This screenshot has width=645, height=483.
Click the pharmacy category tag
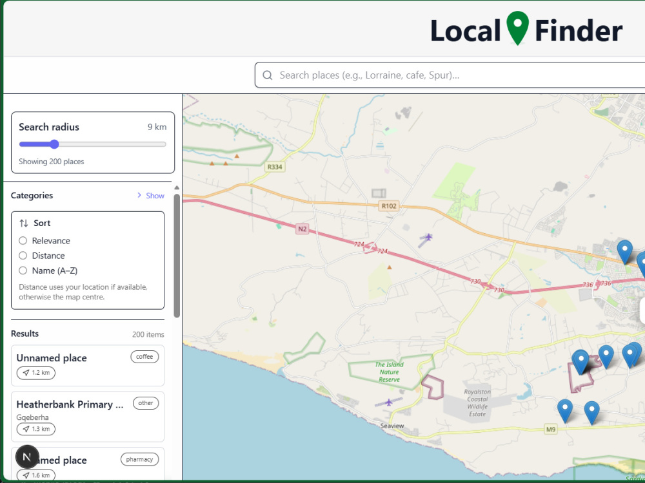tap(139, 459)
